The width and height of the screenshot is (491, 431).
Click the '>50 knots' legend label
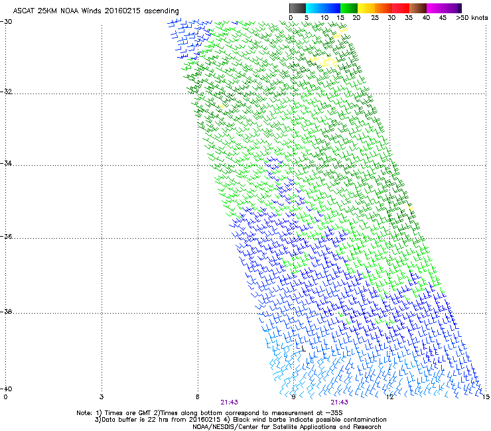(472, 18)
